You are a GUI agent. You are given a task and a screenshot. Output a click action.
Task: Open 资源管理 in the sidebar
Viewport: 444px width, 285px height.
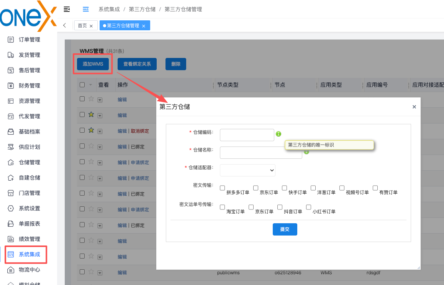(24, 100)
